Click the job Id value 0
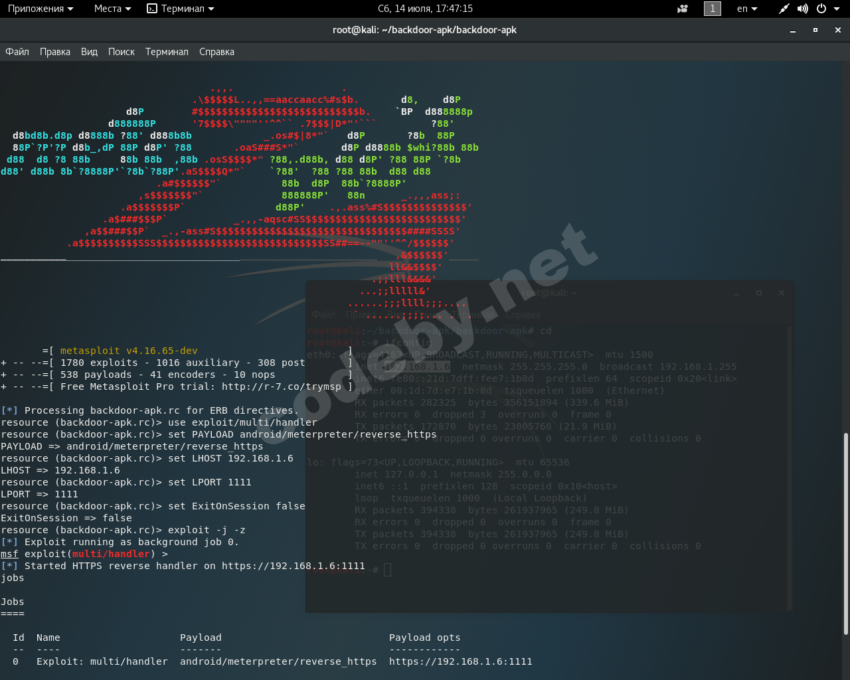 click(x=15, y=661)
